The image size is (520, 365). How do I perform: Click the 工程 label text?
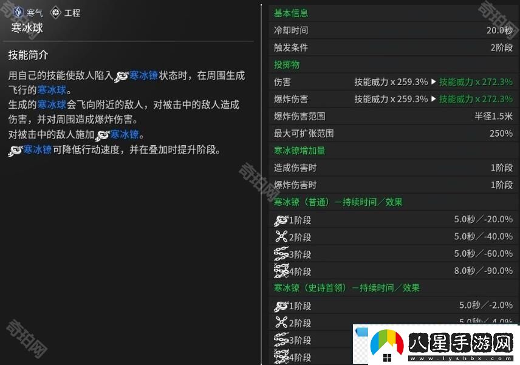click(x=72, y=13)
